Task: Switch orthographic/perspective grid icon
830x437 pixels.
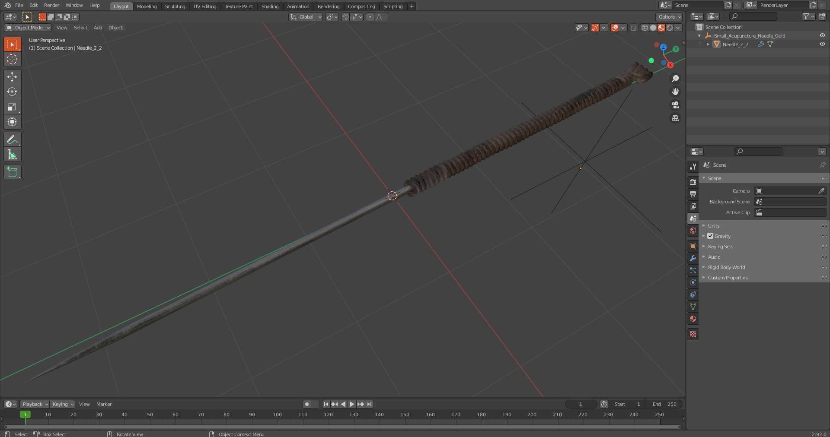Action: (675, 118)
